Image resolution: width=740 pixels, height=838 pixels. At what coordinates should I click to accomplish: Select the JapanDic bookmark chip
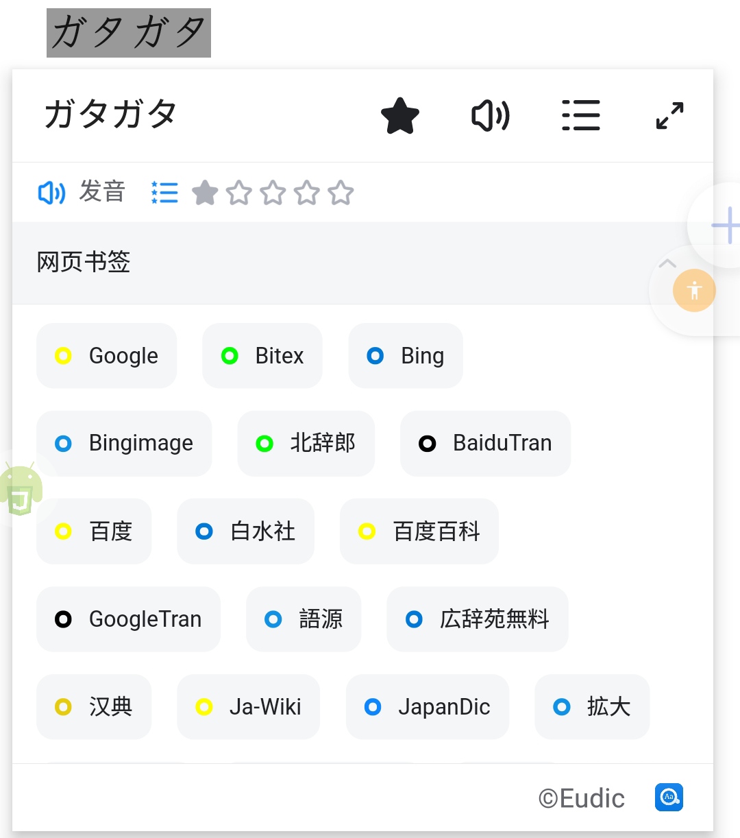click(x=428, y=707)
